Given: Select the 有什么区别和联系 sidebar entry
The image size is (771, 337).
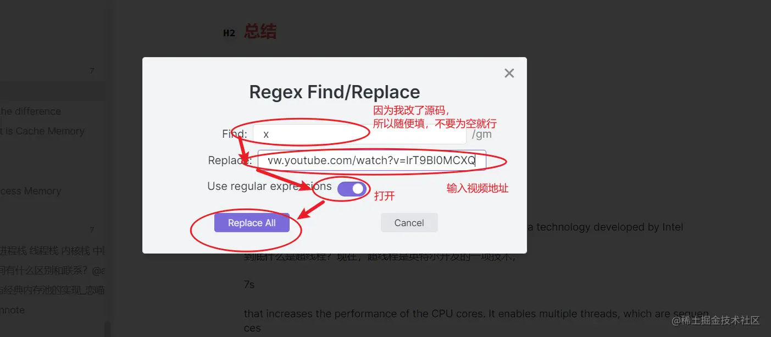Looking at the screenshot, I should point(52,271).
